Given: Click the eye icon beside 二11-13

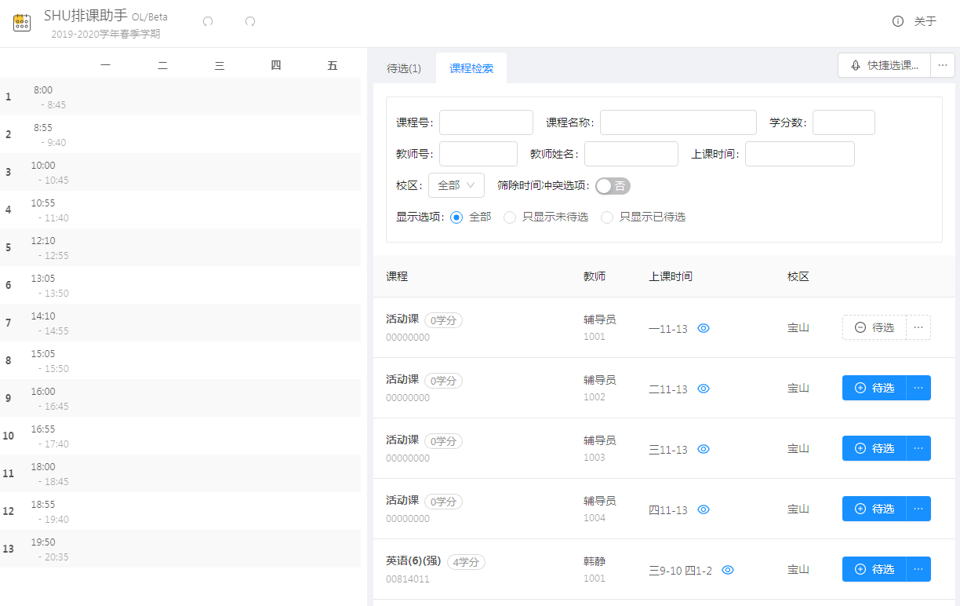Looking at the screenshot, I should (x=704, y=389).
